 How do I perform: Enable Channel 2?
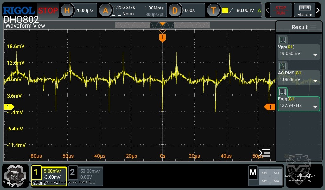tap(73, 173)
